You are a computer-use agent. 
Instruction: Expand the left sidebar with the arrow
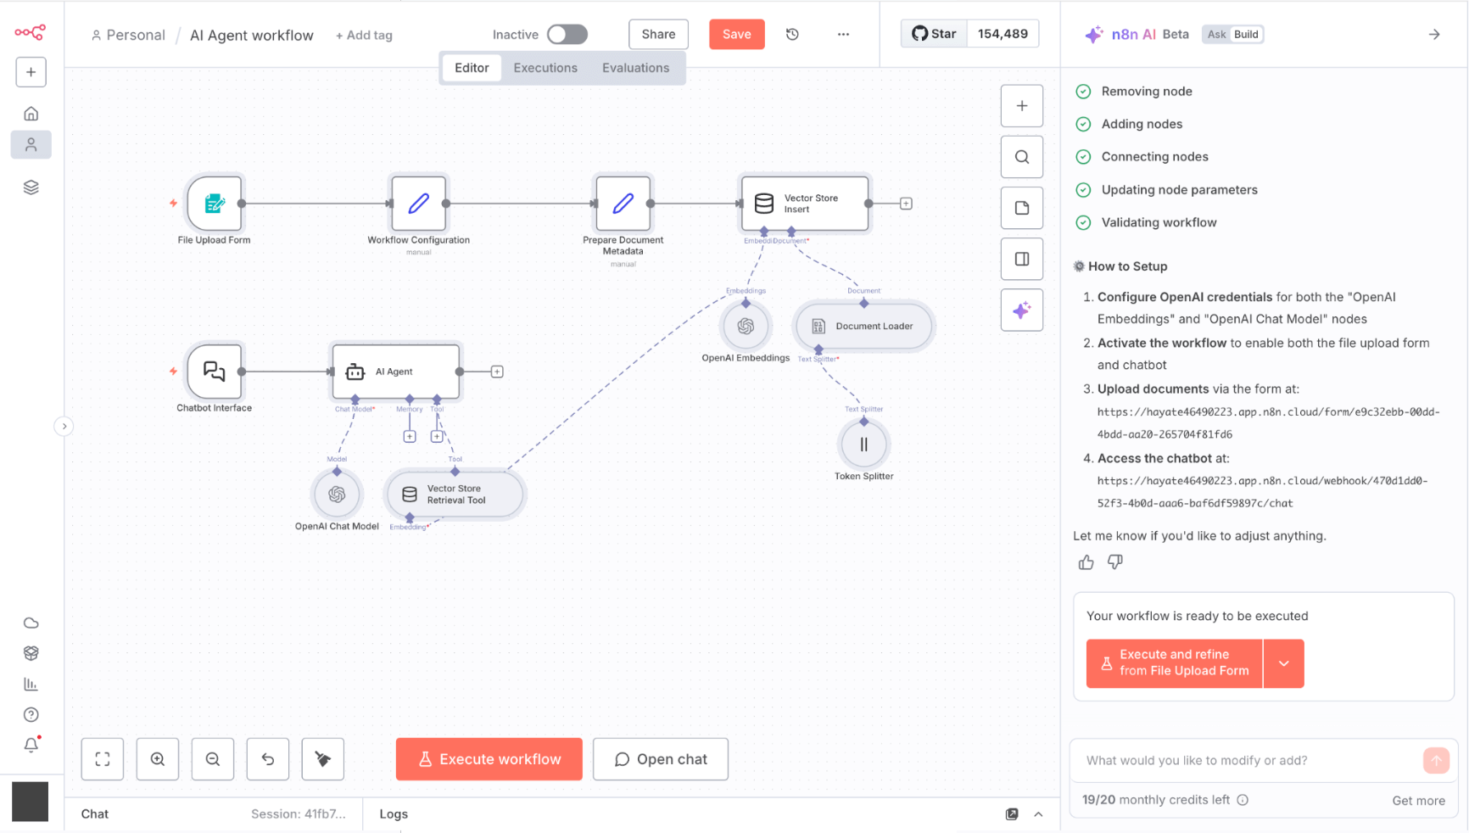[64, 426]
